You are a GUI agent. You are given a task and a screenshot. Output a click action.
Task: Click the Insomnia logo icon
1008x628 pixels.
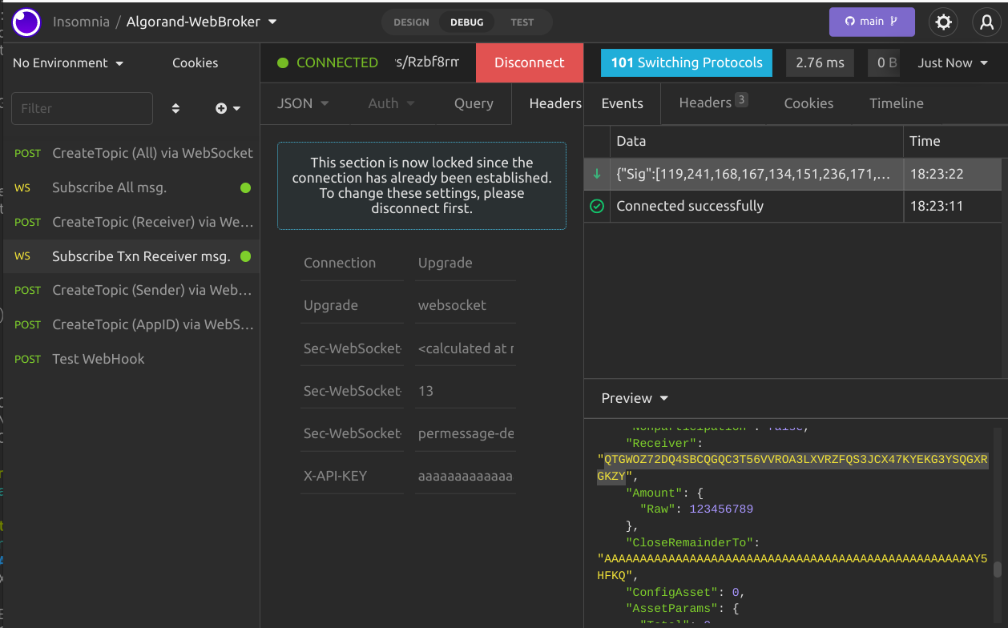(26, 22)
